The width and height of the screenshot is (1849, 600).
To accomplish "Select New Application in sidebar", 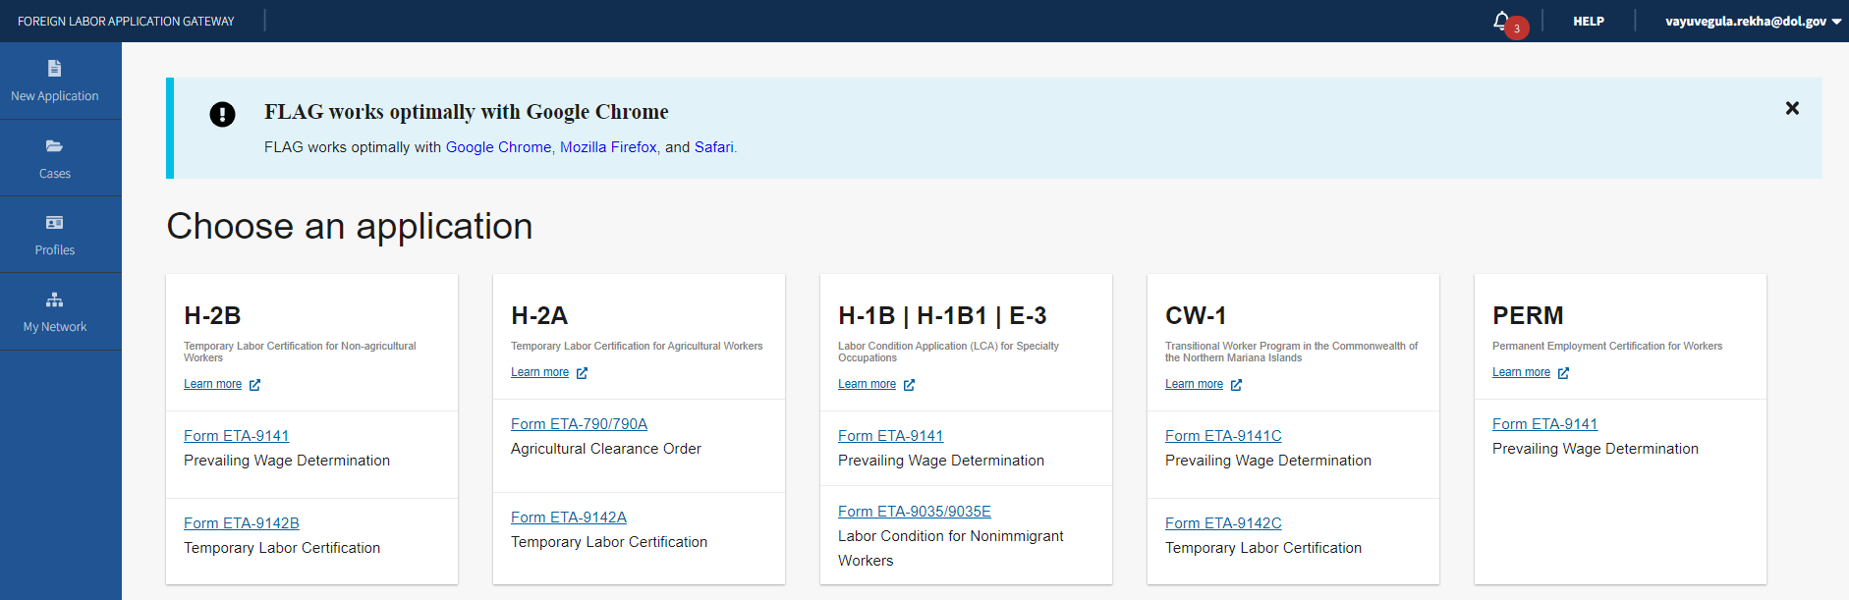I will pyautogui.click(x=61, y=81).
